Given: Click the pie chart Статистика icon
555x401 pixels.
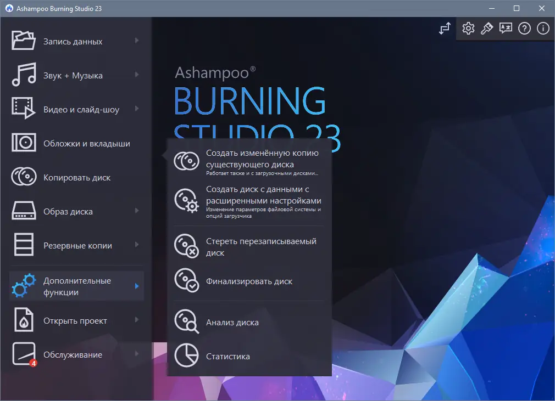Looking at the screenshot, I should tap(186, 355).
